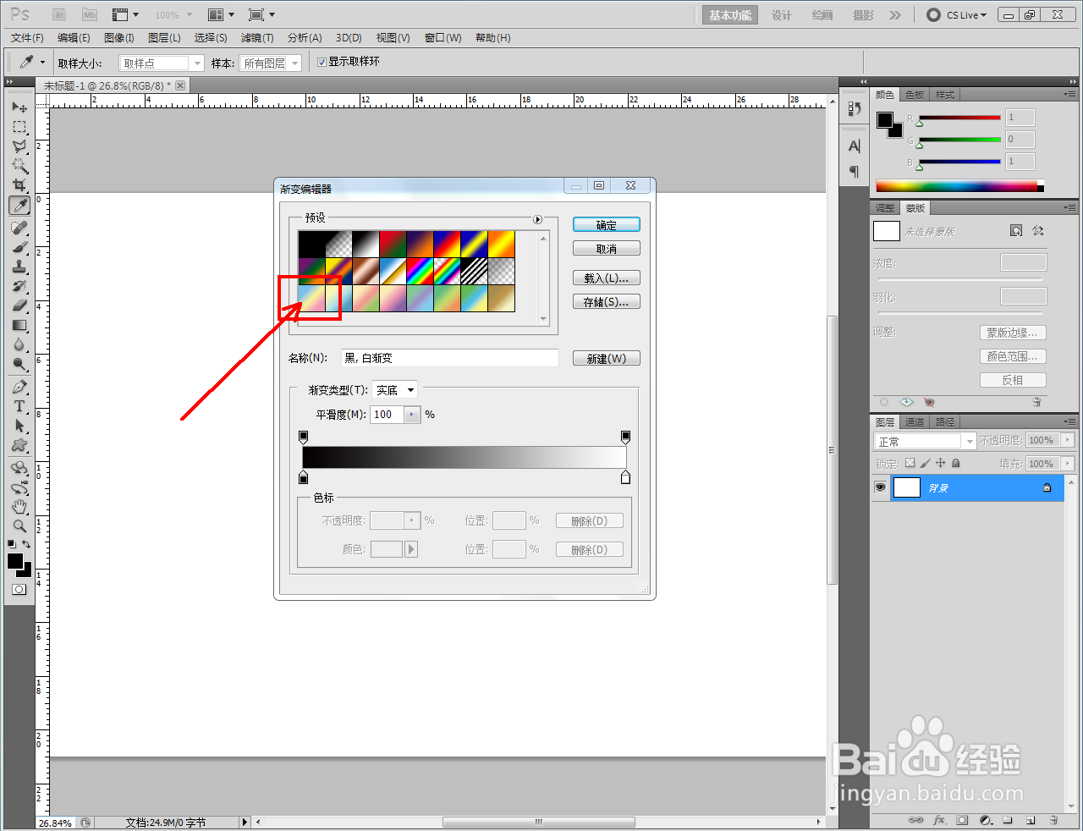Select the 3D Rotate tool
Image resolution: width=1083 pixels, height=831 pixels.
19,468
